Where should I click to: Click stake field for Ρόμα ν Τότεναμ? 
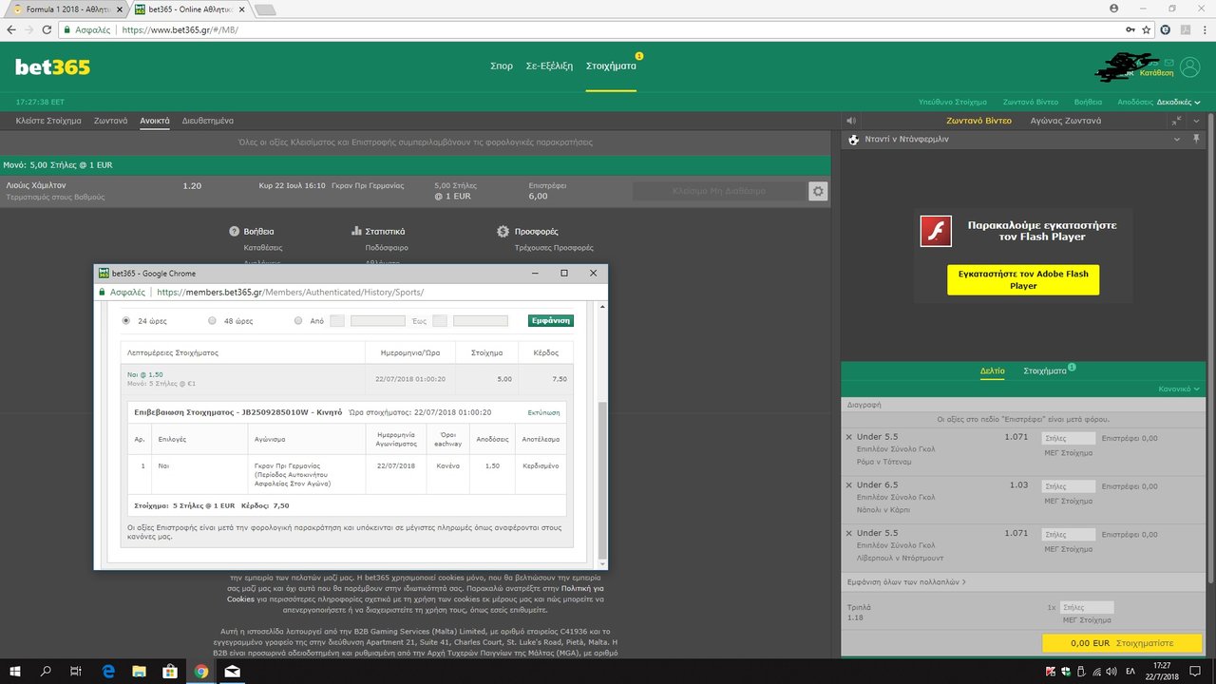coord(1069,437)
